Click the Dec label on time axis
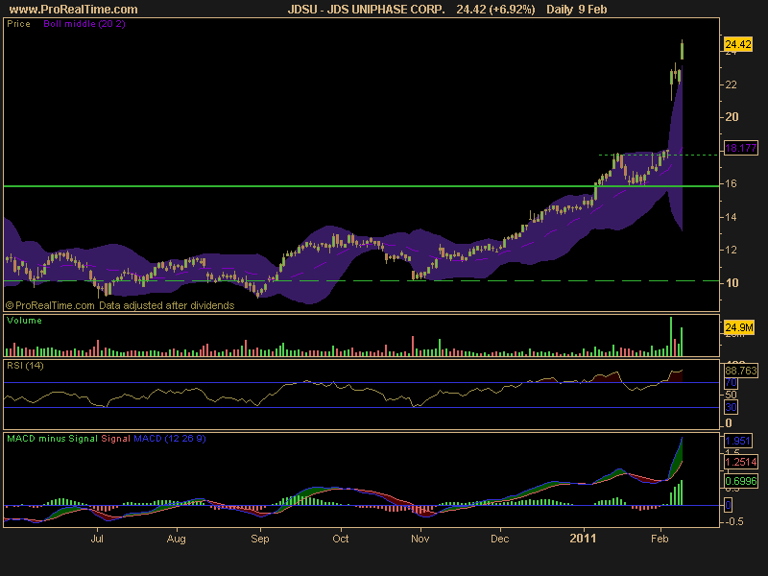This screenshot has width=768, height=576. click(x=499, y=539)
